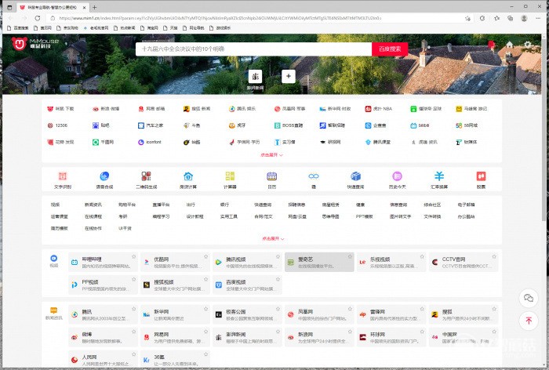Click the Baidu search input field
This screenshot has width=549, height=370.
[x=254, y=49]
